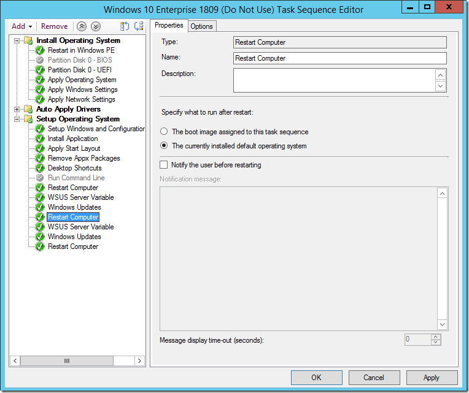This screenshot has width=469, height=393.
Task: Click the green check icon beside Restart in Windows PE
Action: click(x=40, y=50)
